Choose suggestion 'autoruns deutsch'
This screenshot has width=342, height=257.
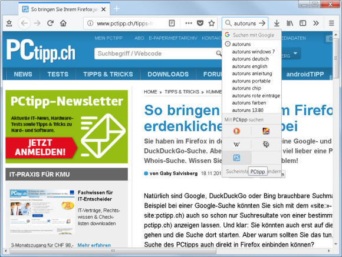pyautogui.click(x=252, y=59)
